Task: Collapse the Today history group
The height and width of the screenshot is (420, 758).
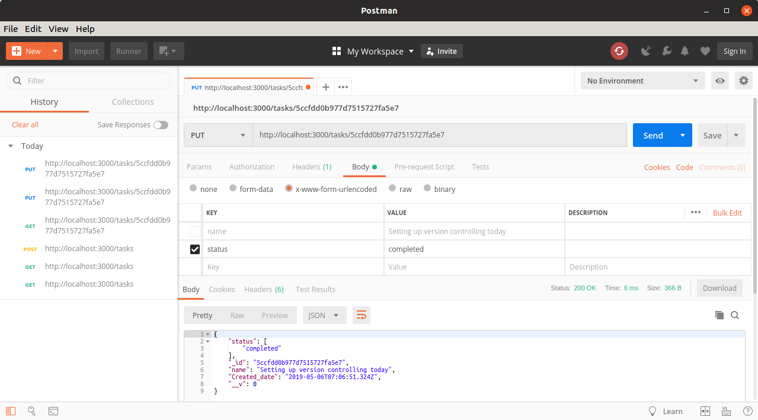Action: [x=11, y=146]
